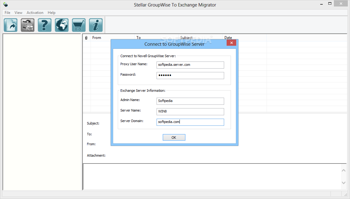
Task: Open help via question mark icon
Action: 45,25
